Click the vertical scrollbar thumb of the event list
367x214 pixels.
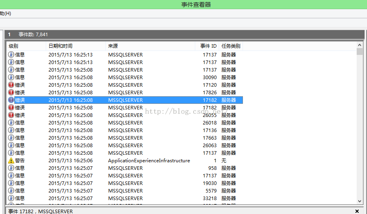pos(359,51)
